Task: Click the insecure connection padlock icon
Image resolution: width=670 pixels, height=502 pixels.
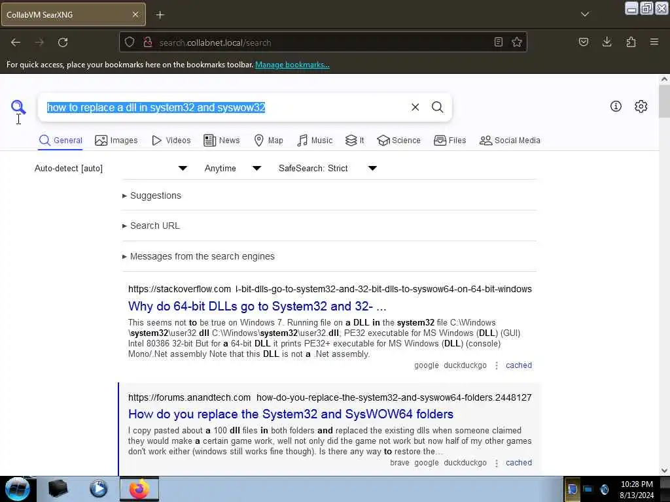Action: click(x=148, y=42)
